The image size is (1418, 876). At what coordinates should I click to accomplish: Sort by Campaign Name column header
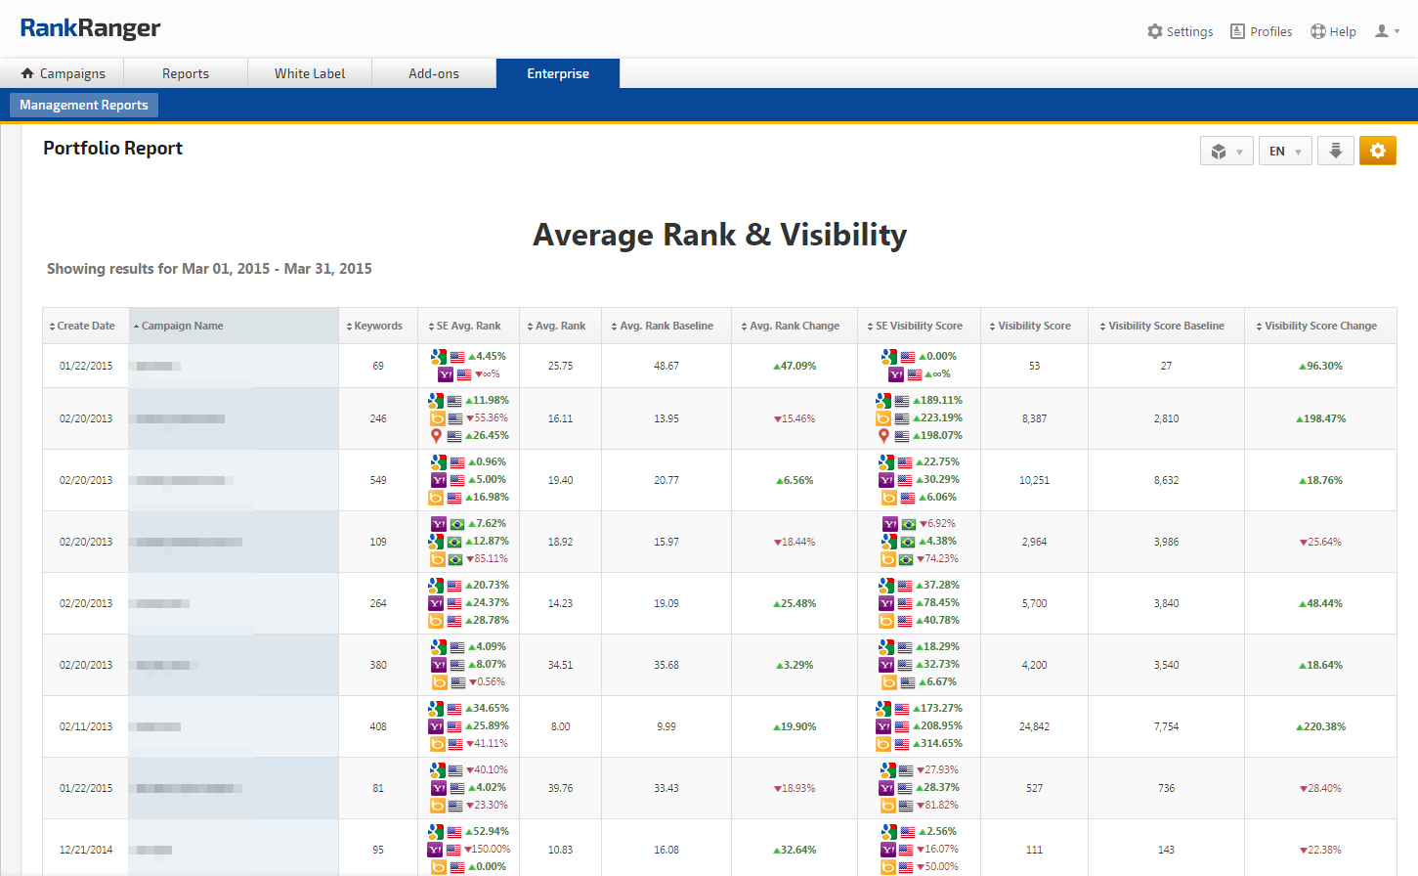coord(182,326)
